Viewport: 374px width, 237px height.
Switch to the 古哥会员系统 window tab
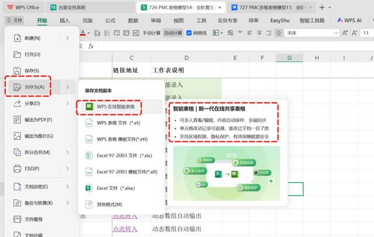pos(90,8)
